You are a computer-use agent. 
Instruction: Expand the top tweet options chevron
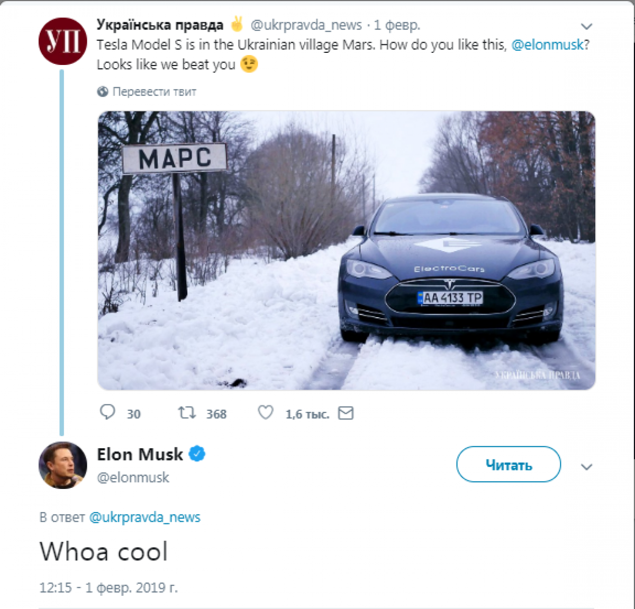tap(586, 26)
